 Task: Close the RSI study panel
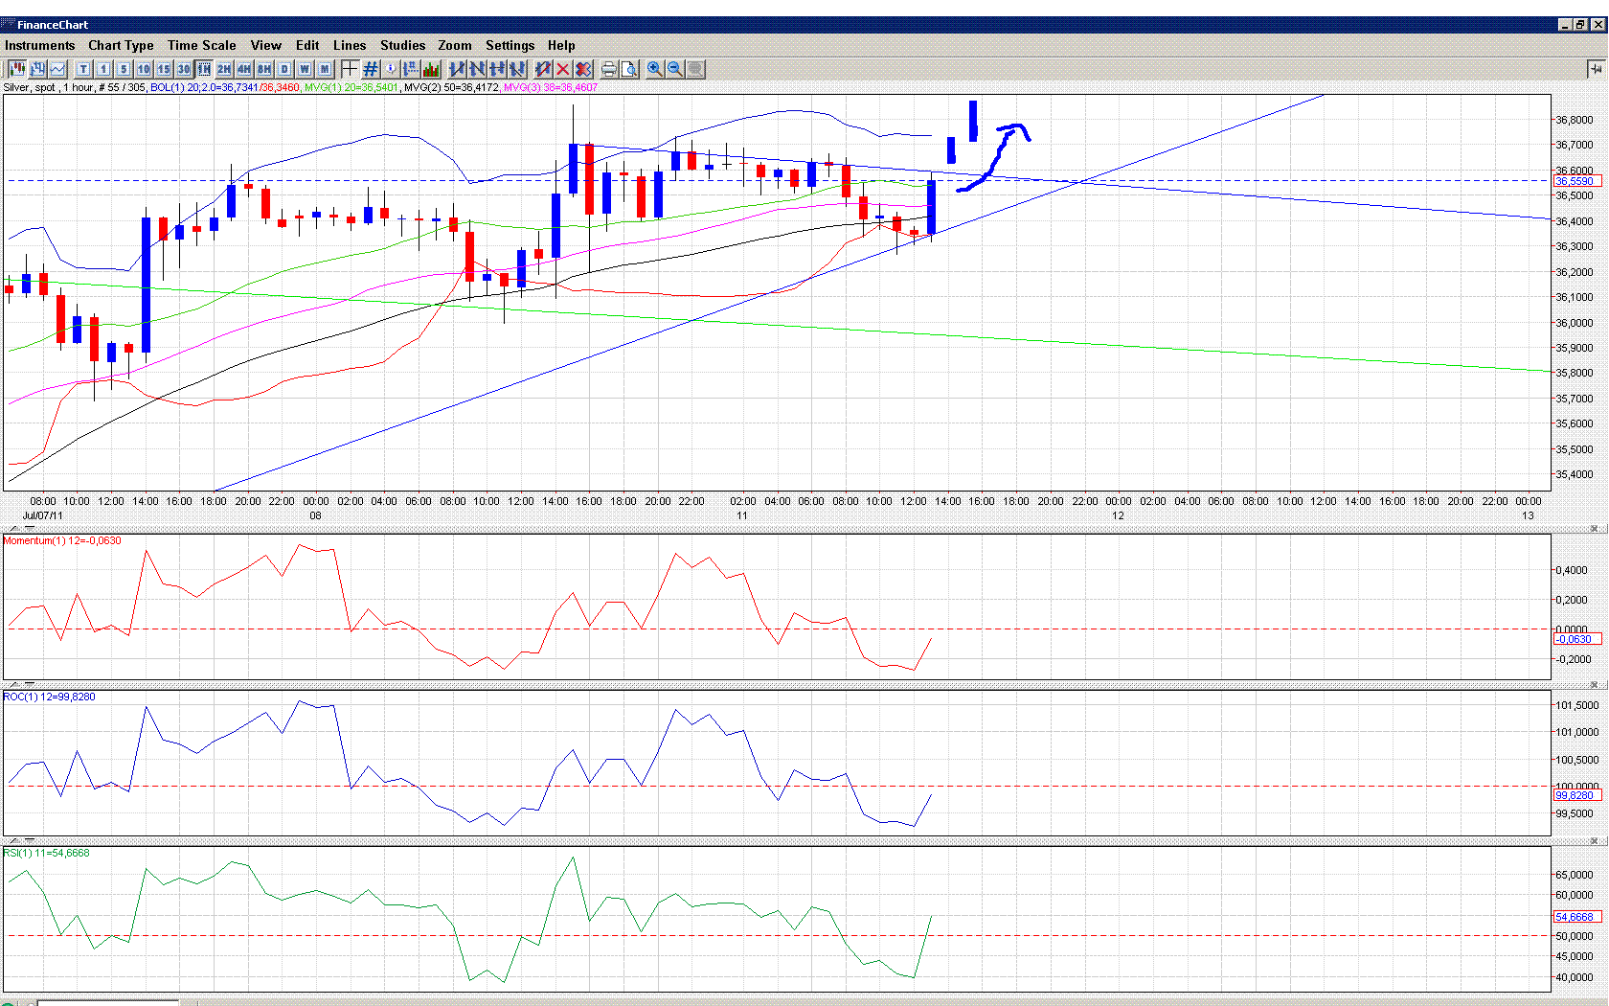(x=1595, y=841)
